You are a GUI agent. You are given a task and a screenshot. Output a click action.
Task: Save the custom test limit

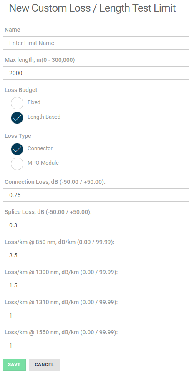(14, 364)
